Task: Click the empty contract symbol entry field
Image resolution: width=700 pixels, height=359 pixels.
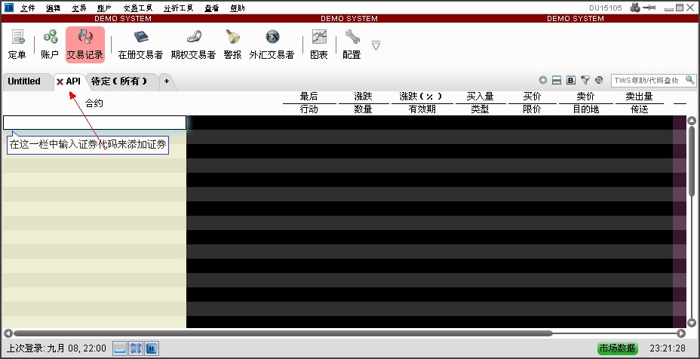Action: [x=94, y=123]
